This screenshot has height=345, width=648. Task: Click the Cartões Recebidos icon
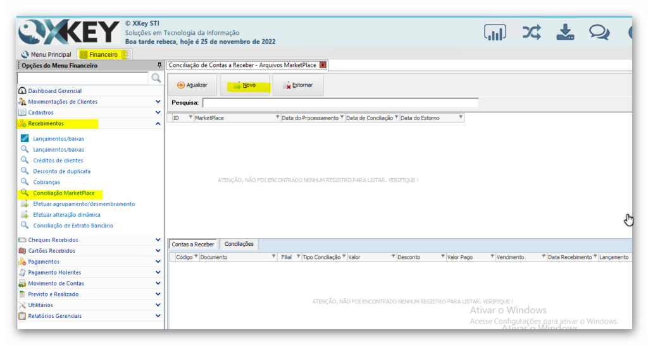coord(22,250)
